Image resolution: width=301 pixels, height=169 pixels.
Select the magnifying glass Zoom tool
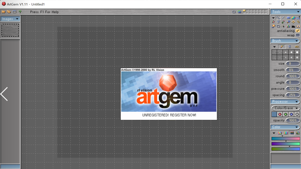[x=288, y=22]
